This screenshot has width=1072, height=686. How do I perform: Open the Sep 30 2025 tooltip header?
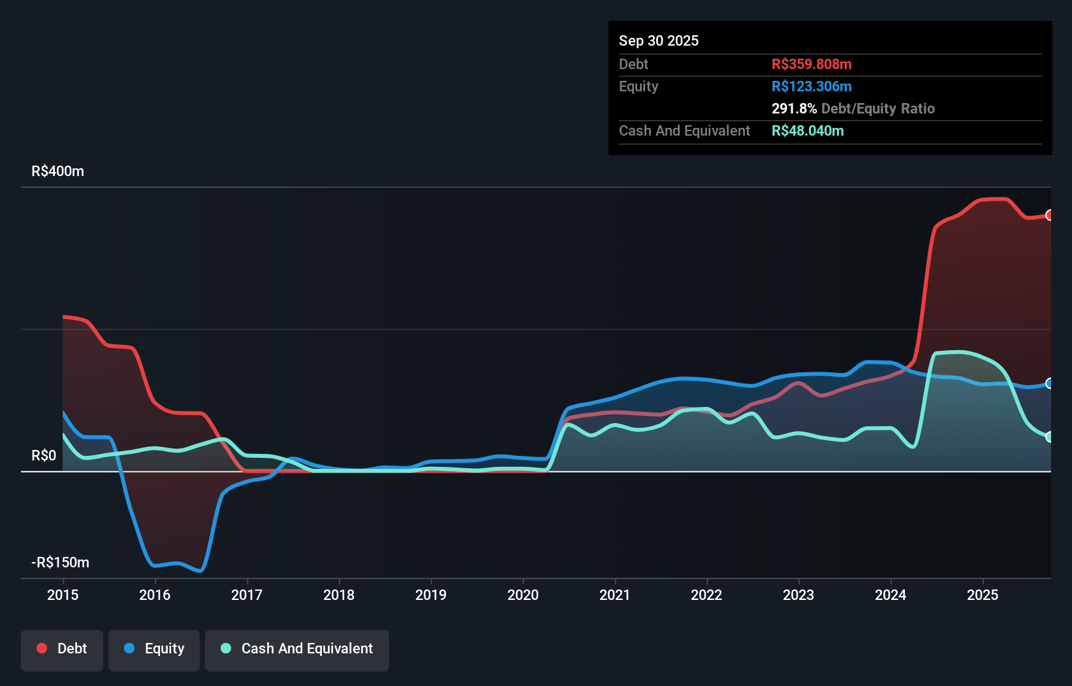[x=659, y=40]
